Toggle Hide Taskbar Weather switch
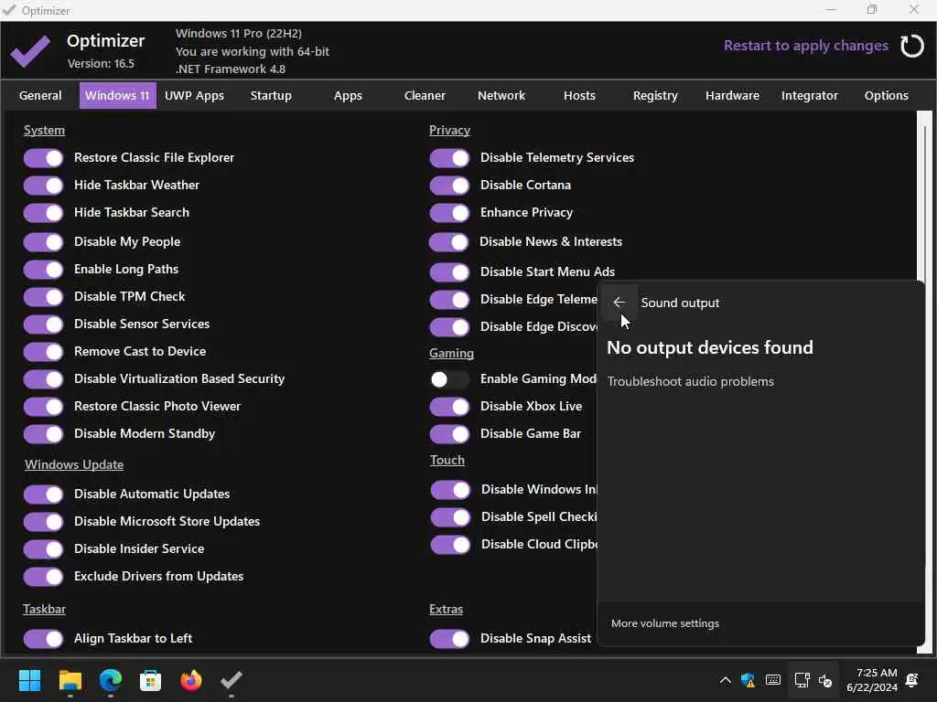This screenshot has height=702, width=937. coord(43,186)
